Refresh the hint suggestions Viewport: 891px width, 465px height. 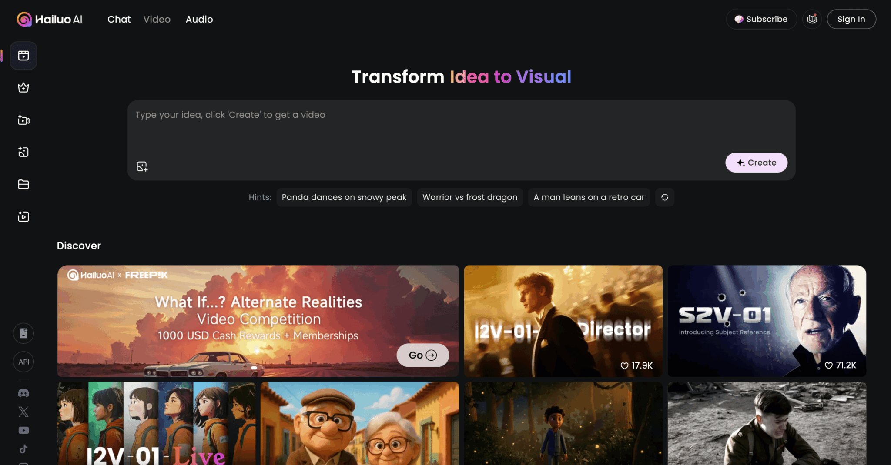click(x=664, y=197)
